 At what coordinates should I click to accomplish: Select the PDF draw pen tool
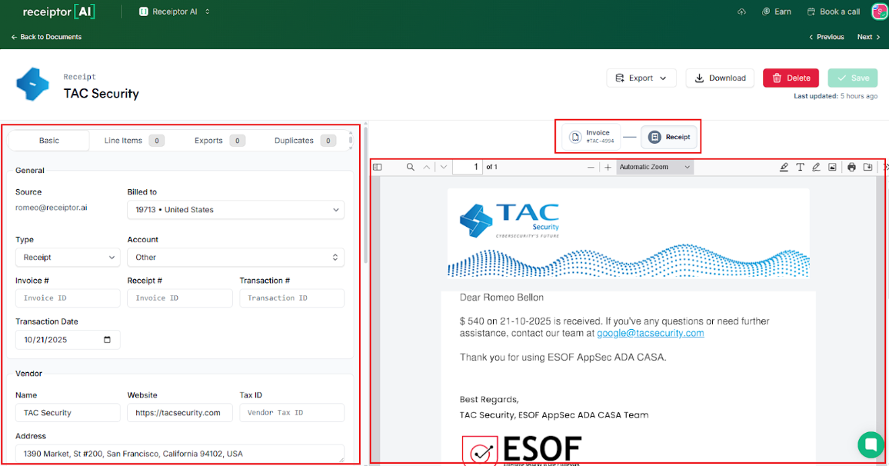(816, 167)
